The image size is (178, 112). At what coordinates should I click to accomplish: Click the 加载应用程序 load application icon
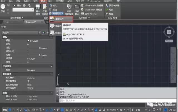[x=69, y=7]
